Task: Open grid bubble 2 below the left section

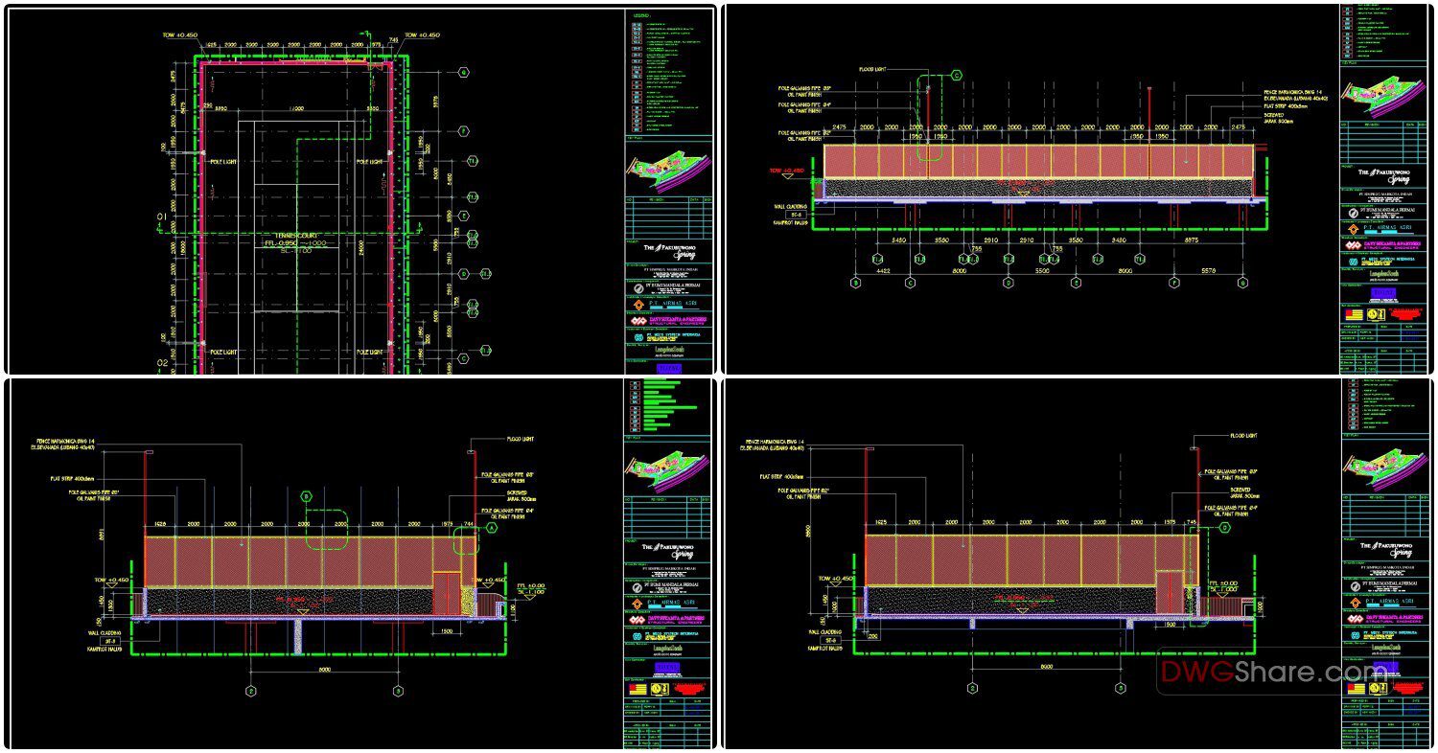Action: coord(251,689)
